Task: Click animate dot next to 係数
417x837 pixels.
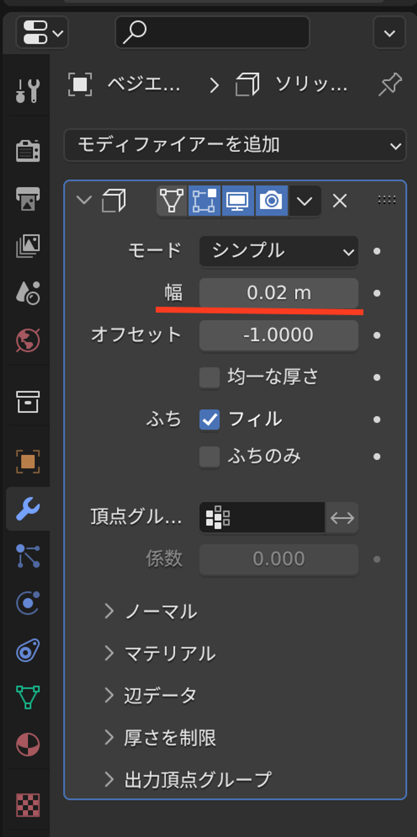Action: point(377,559)
